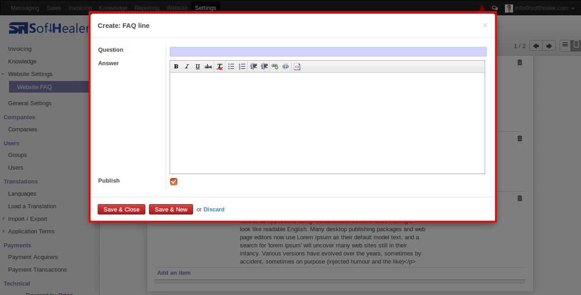Image resolution: width=581 pixels, height=295 pixels.
Task: Open Payment Transactions in sidebar
Action: (x=37, y=270)
